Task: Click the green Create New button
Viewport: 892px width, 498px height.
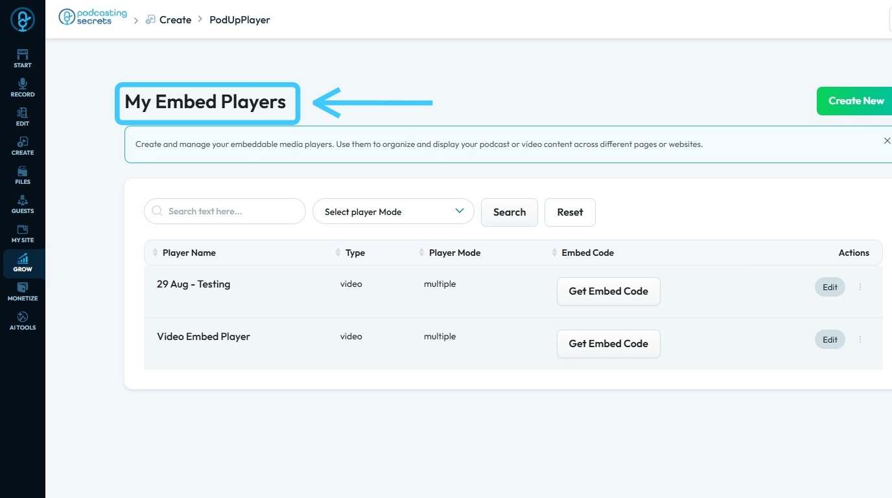Action: coord(854,101)
